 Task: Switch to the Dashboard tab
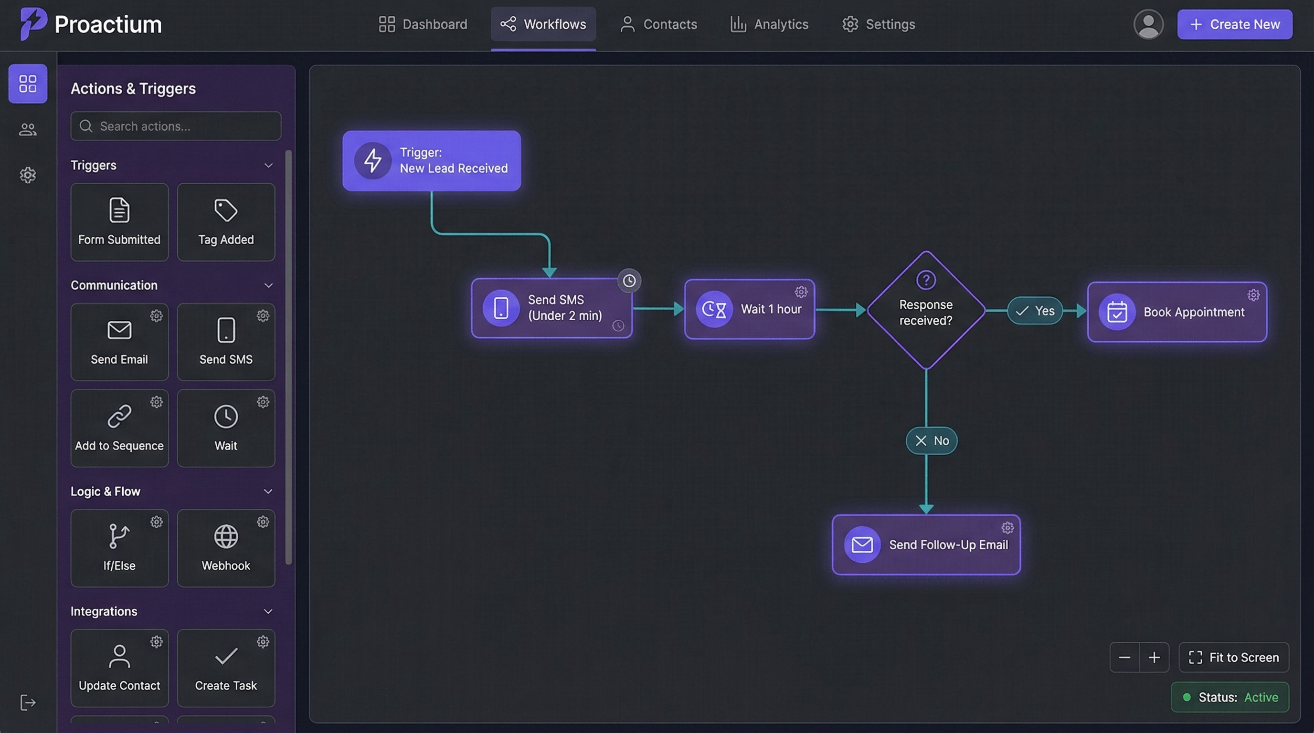(x=423, y=24)
